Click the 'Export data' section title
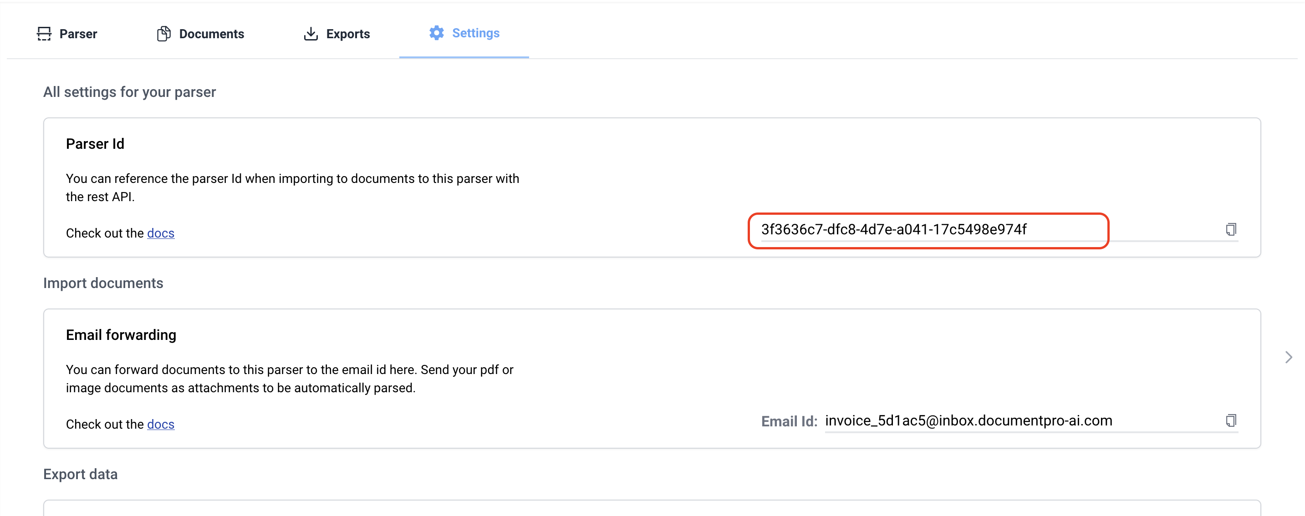This screenshot has height=516, width=1305. (x=81, y=474)
